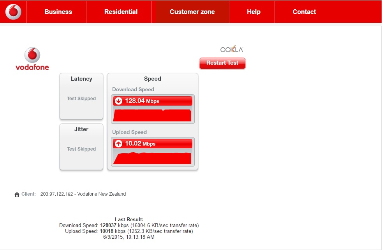
Task: Click the upload arrow icon beside 10.02 Mbps
Action: [119, 144]
